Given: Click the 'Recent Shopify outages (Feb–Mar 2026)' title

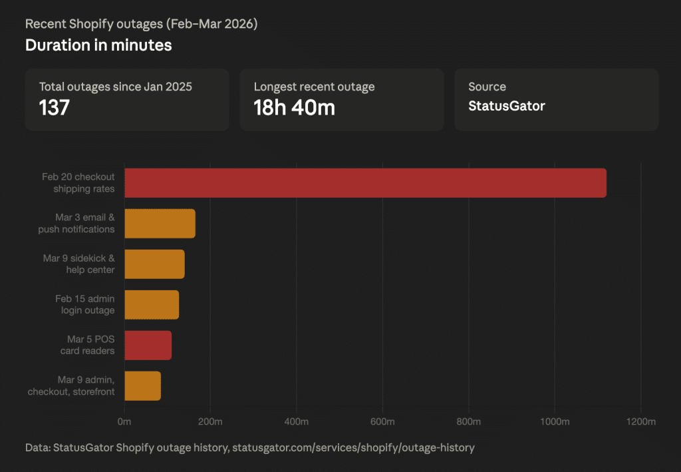Looking at the screenshot, I should tap(141, 24).
